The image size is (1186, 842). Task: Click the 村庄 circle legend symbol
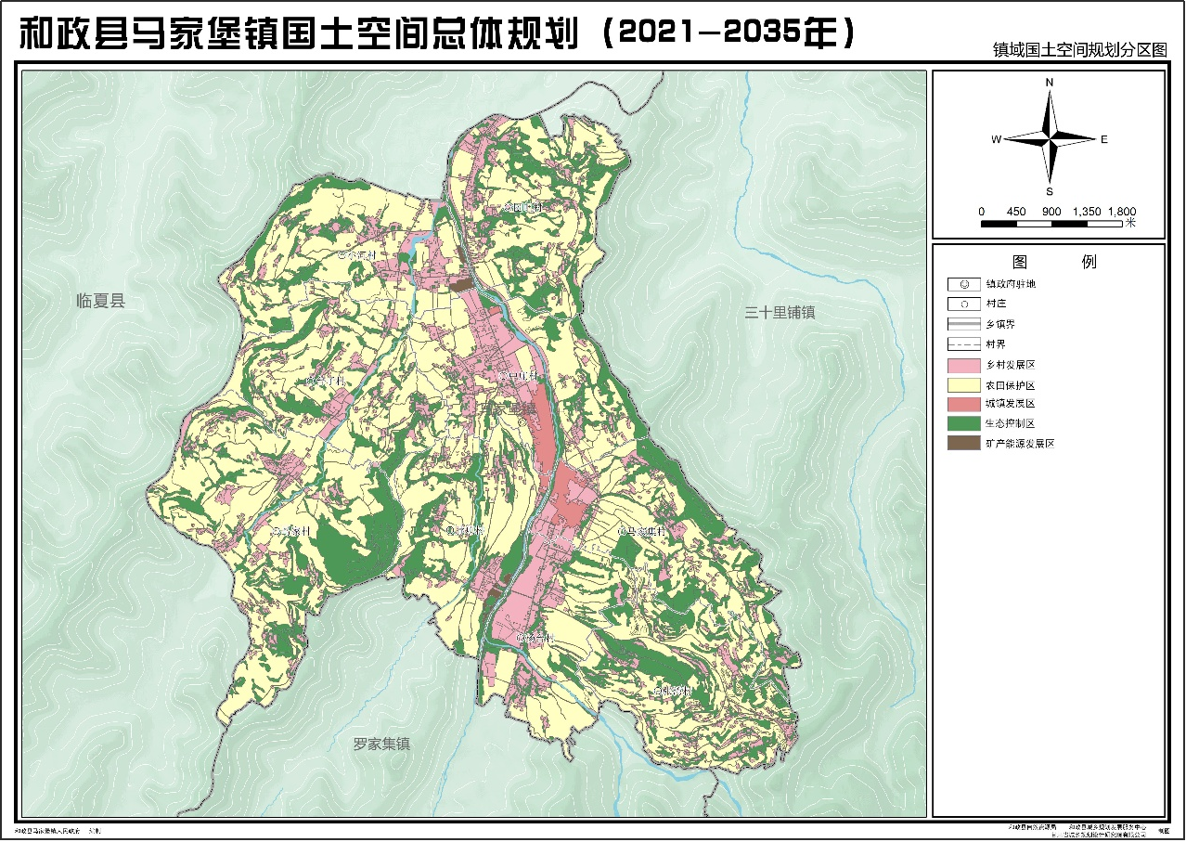[x=964, y=304]
